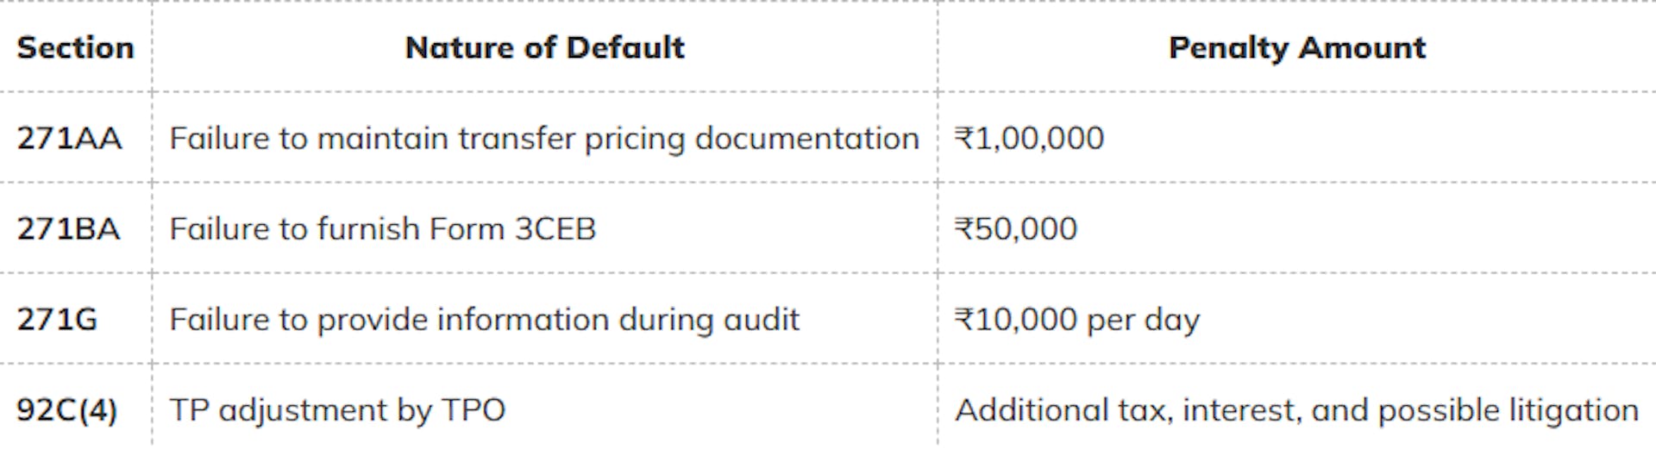Select the 271BA section cell
Screen dimensions: 1656x449
pyautogui.click(x=68, y=229)
